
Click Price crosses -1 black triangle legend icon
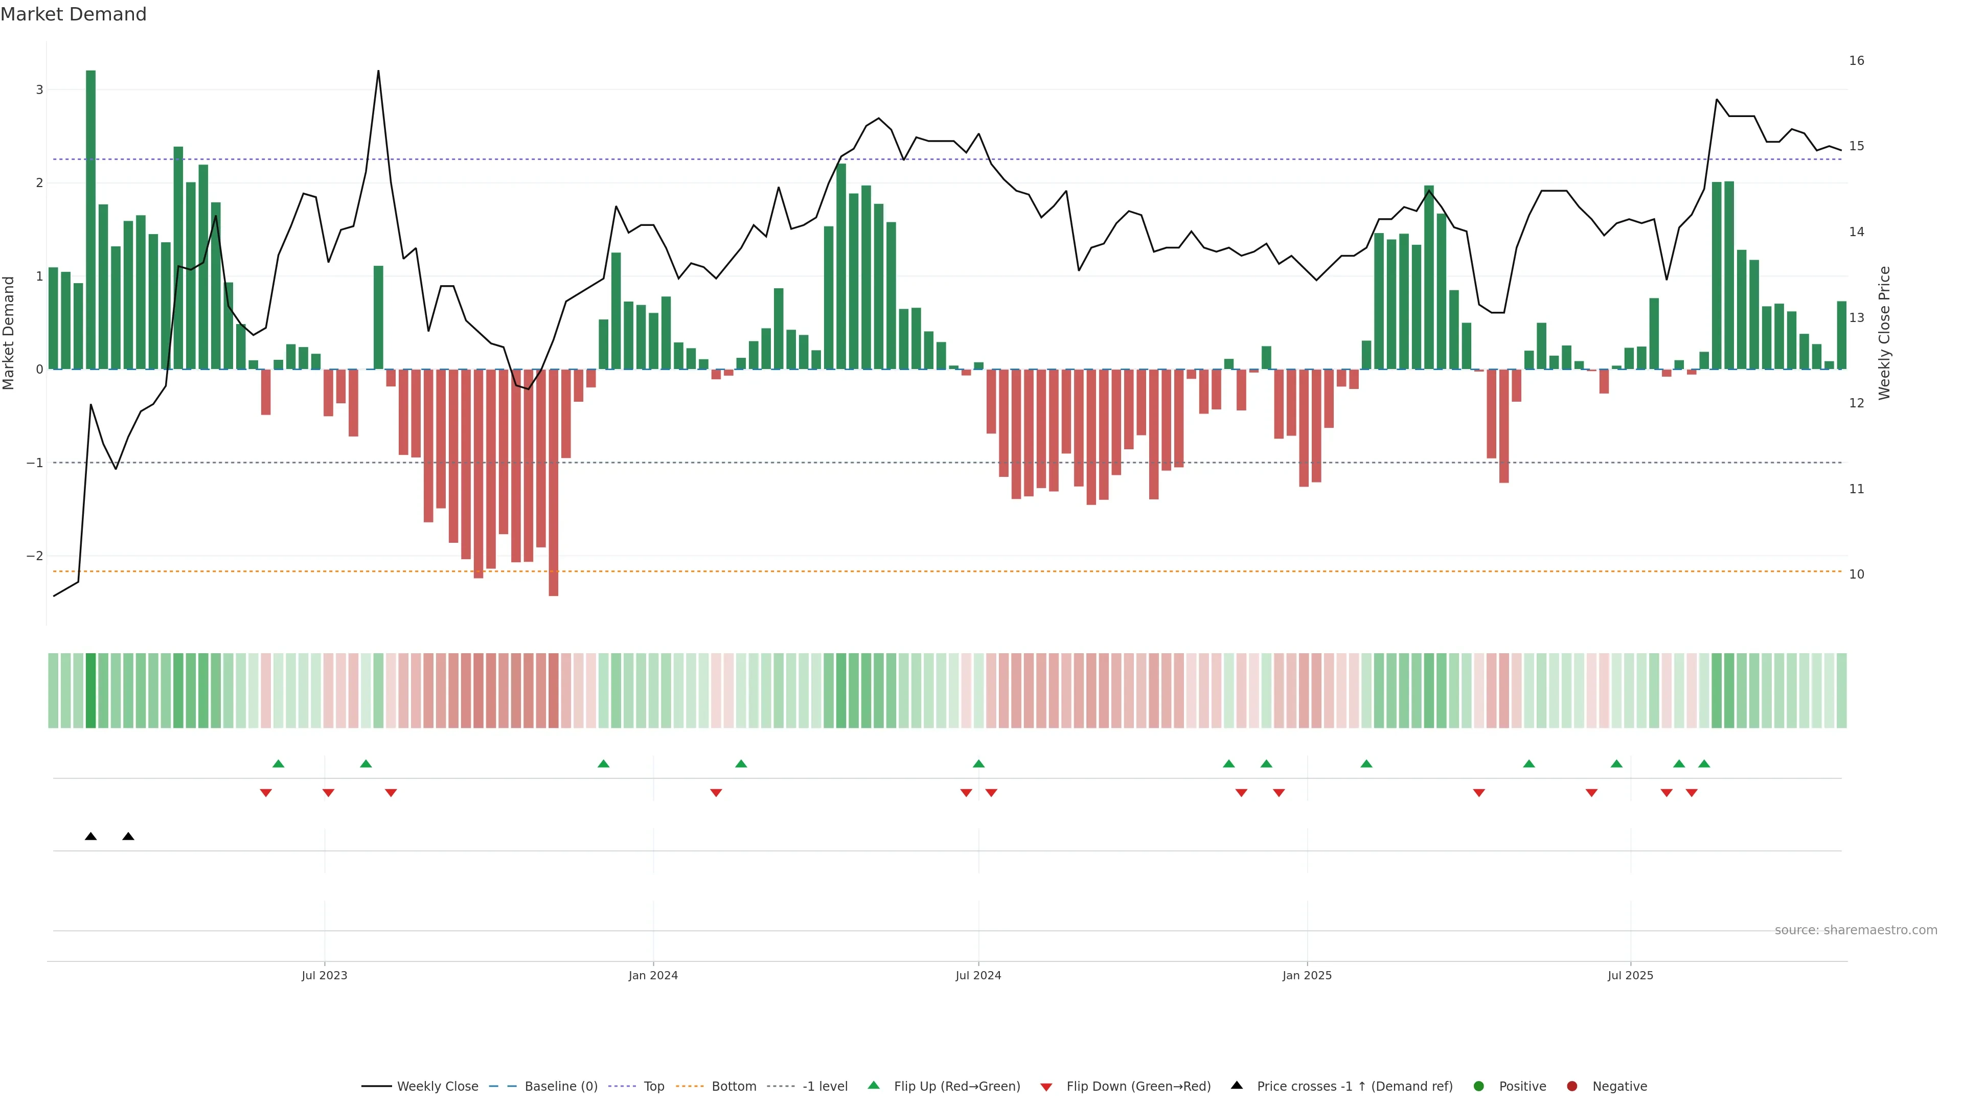point(1237,1085)
